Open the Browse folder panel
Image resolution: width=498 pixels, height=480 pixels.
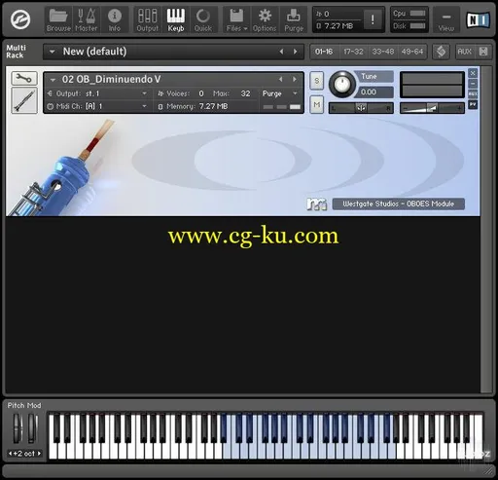pyautogui.click(x=58, y=19)
